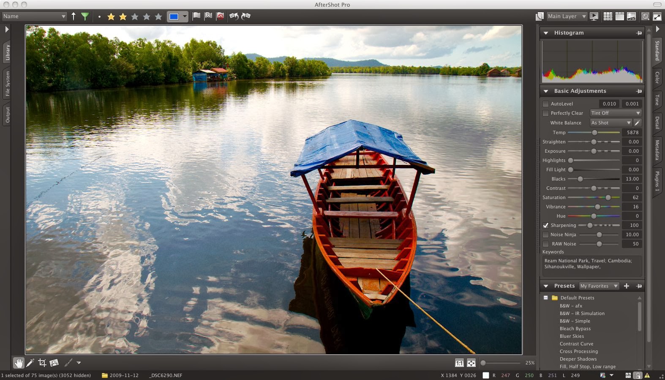665x380 pixels.
Task: Apply the Bleach Bypass preset
Action: coord(575,329)
